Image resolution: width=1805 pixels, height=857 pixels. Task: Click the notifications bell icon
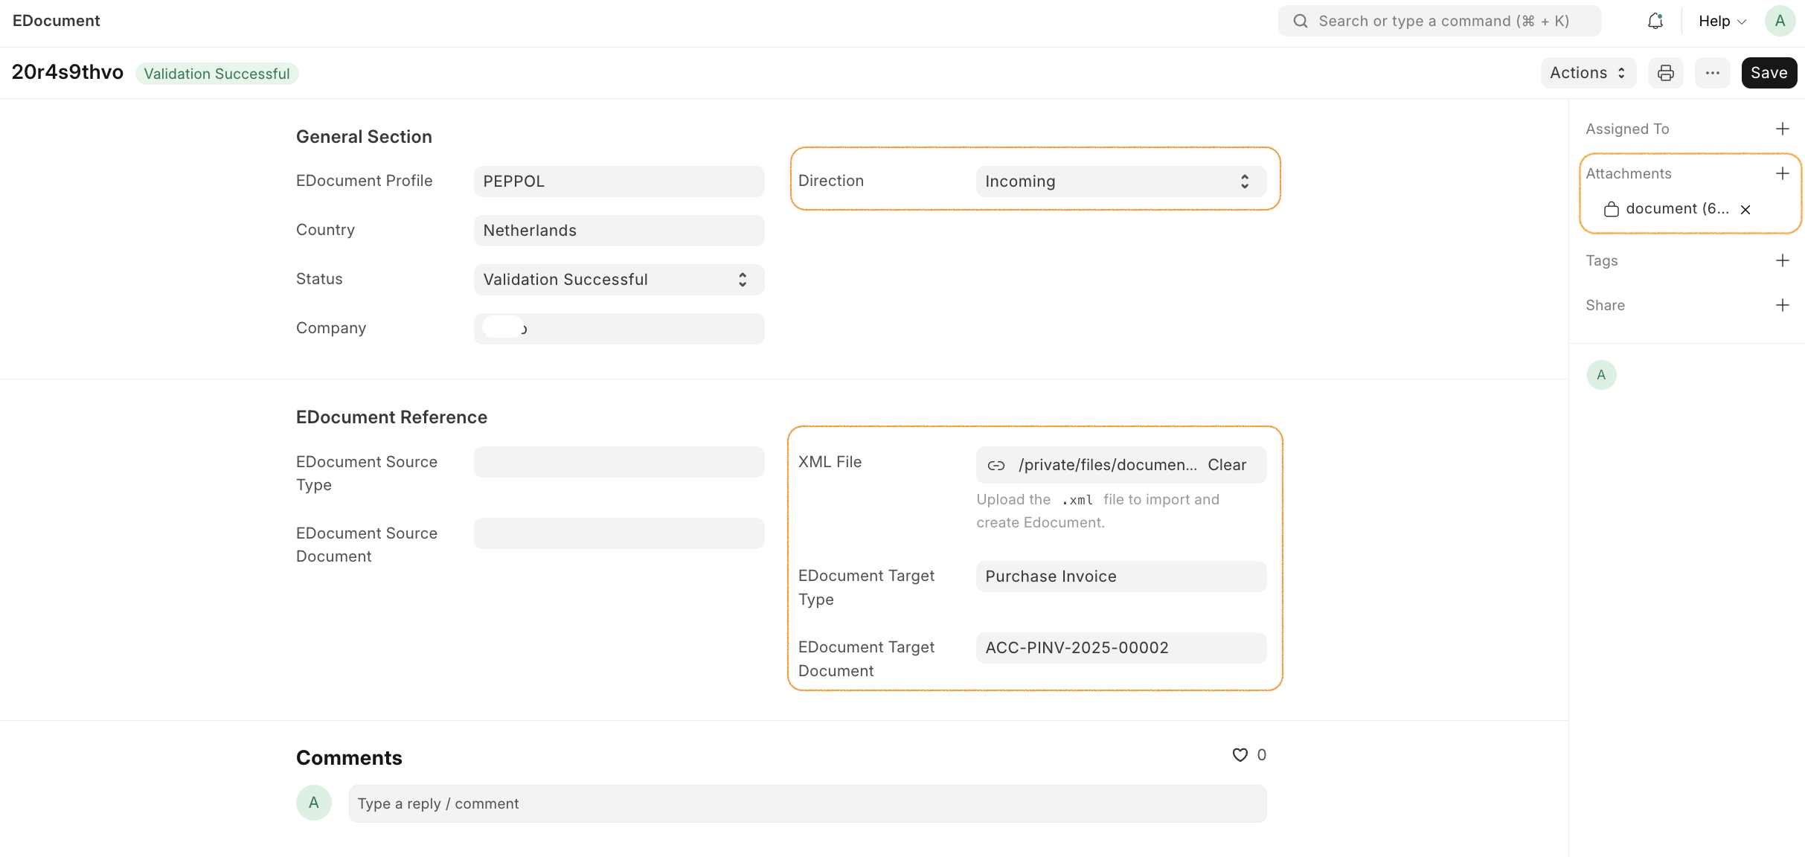pos(1655,21)
